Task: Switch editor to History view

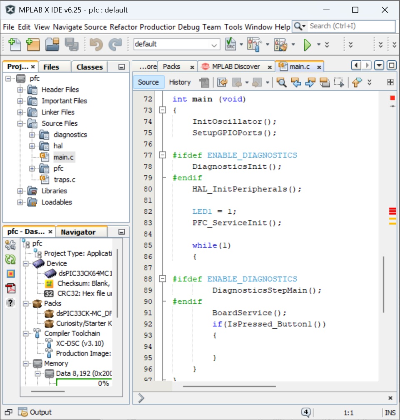Action: [x=180, y=82]
